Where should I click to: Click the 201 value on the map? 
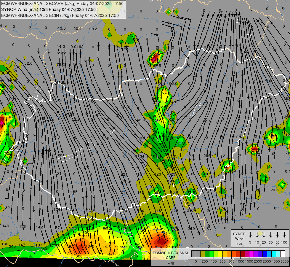190,174
